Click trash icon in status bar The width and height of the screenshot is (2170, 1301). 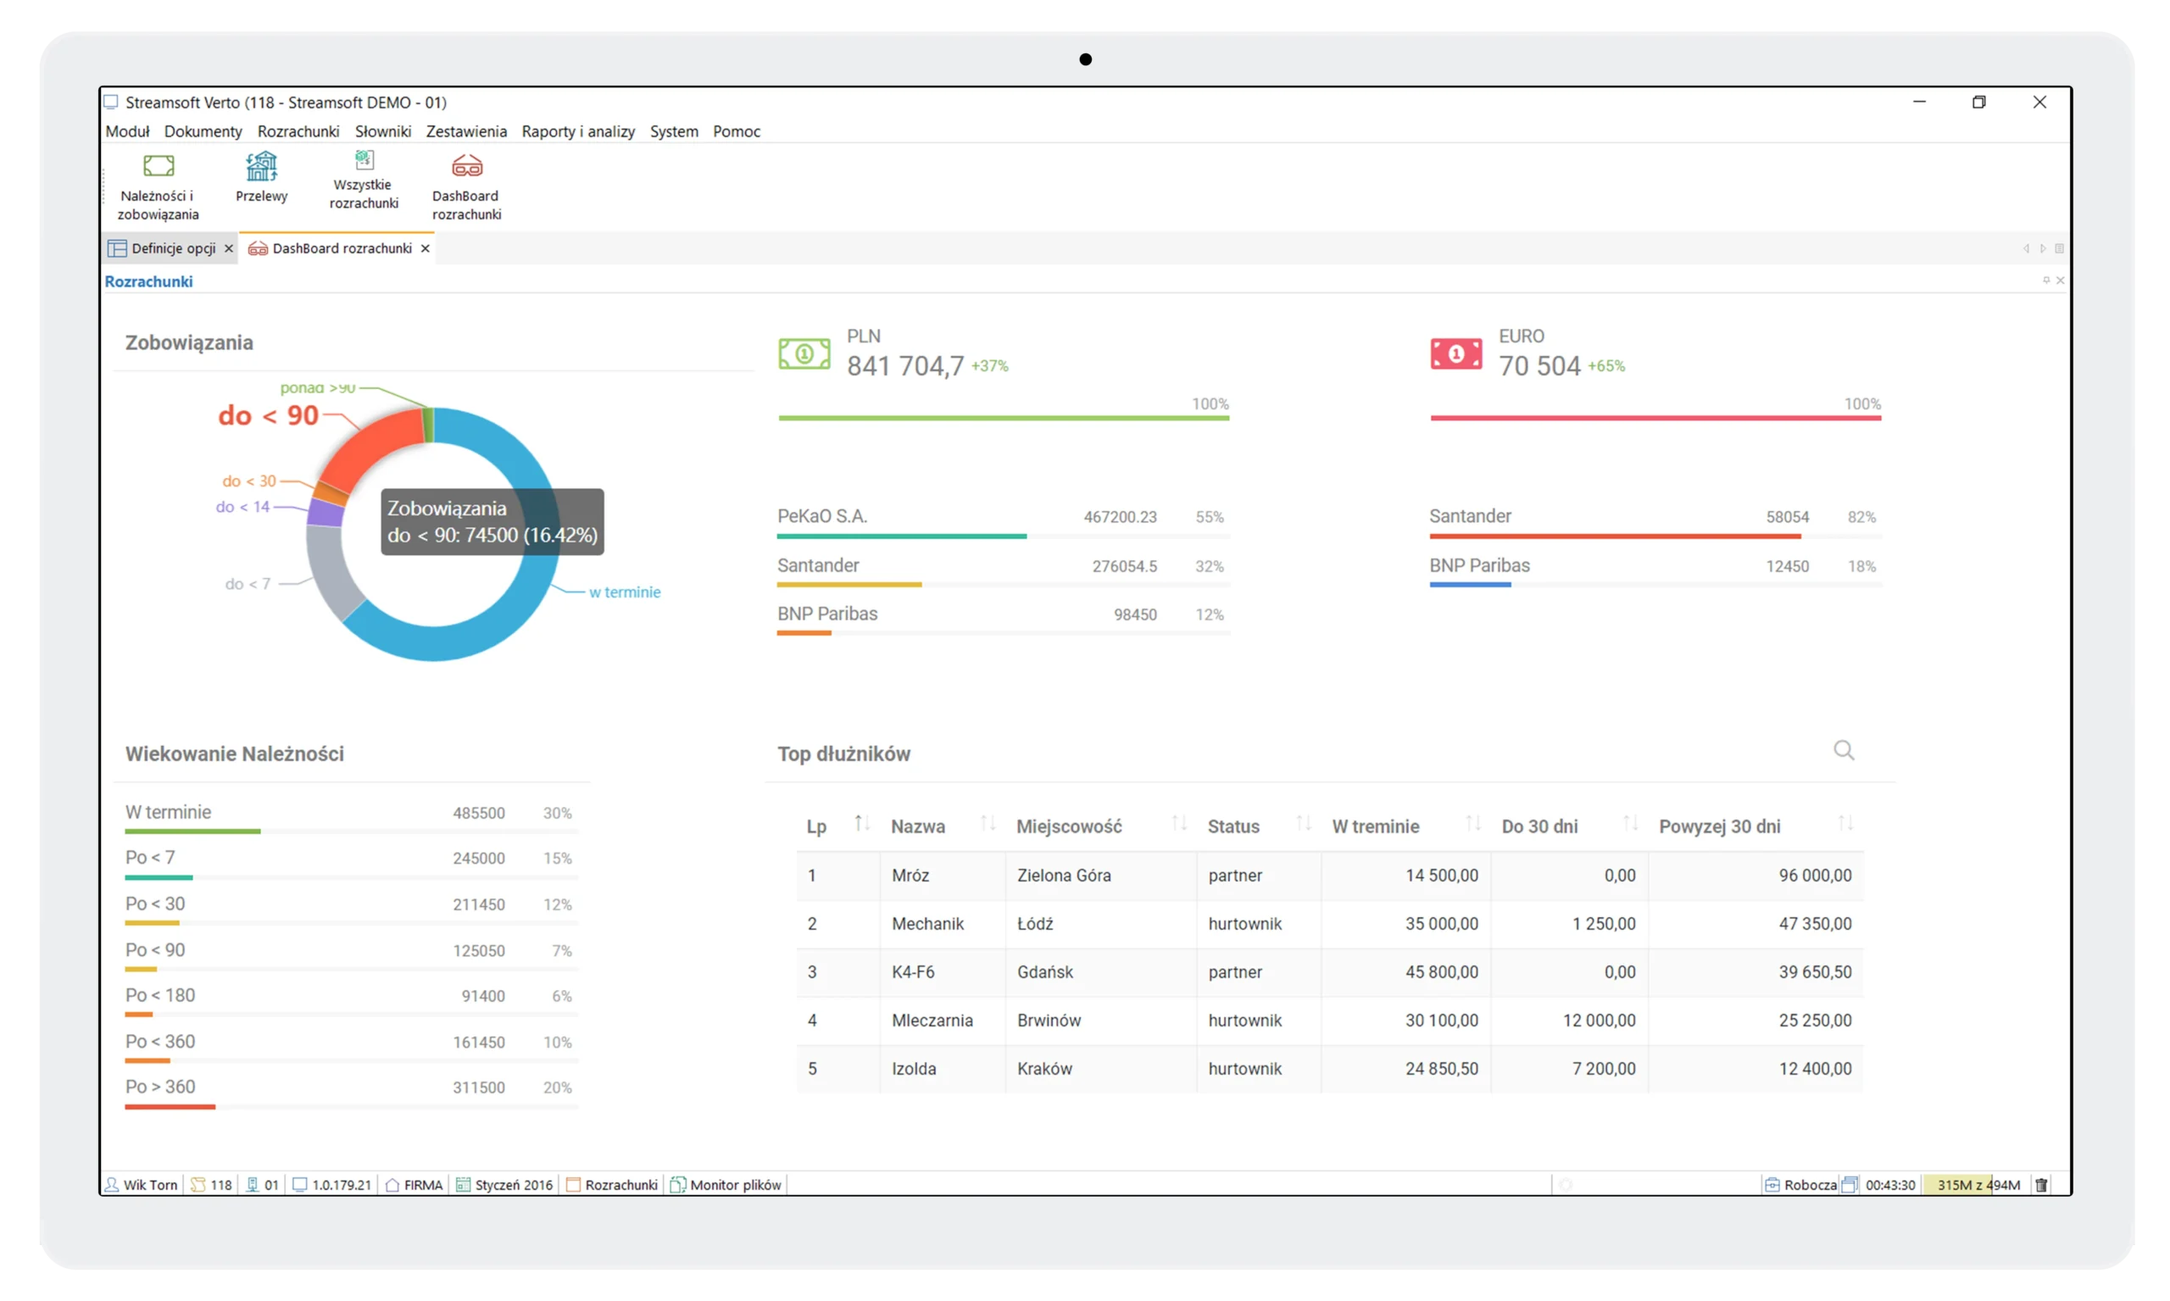coord(2041,1185)
